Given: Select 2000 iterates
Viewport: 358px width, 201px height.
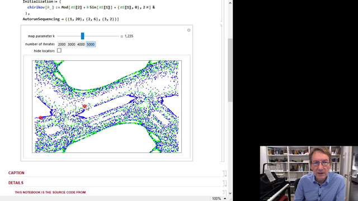Looking at the screenshot, I should click(x=62, y=45).
